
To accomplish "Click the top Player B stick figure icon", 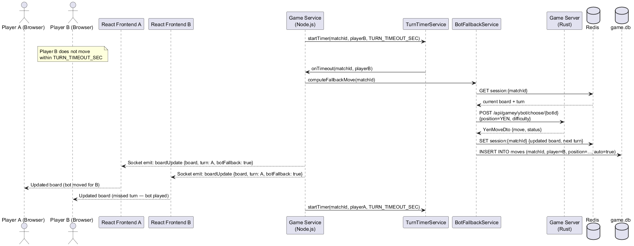I will (72, 12).
